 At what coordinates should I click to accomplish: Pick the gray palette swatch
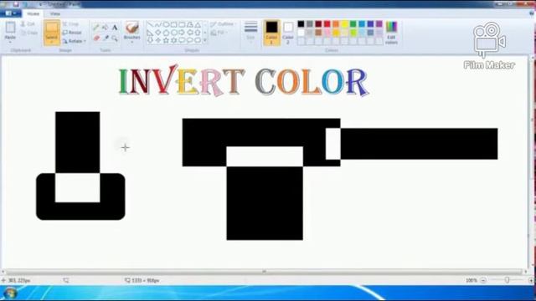coord(310,24)
